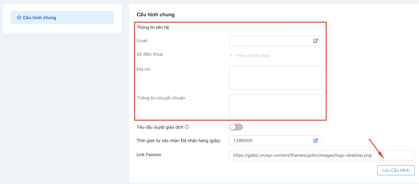Click the Link Favicon label text
The width and height of the screenshot is (419, 184).
[149, 155]
